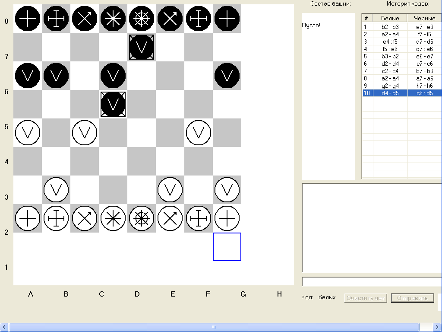Click the horizontal scrollbar thumb
442x332 pixels.
point(214,327)
